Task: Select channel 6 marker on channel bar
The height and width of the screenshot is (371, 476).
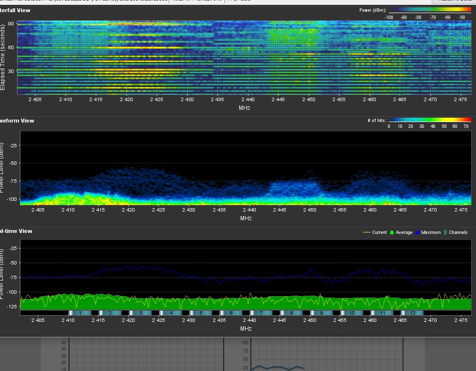Action: (x=231, y=313)
